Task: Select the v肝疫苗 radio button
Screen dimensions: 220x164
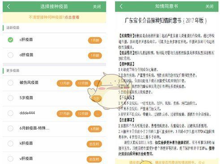Action: click(x=10, y=159)
